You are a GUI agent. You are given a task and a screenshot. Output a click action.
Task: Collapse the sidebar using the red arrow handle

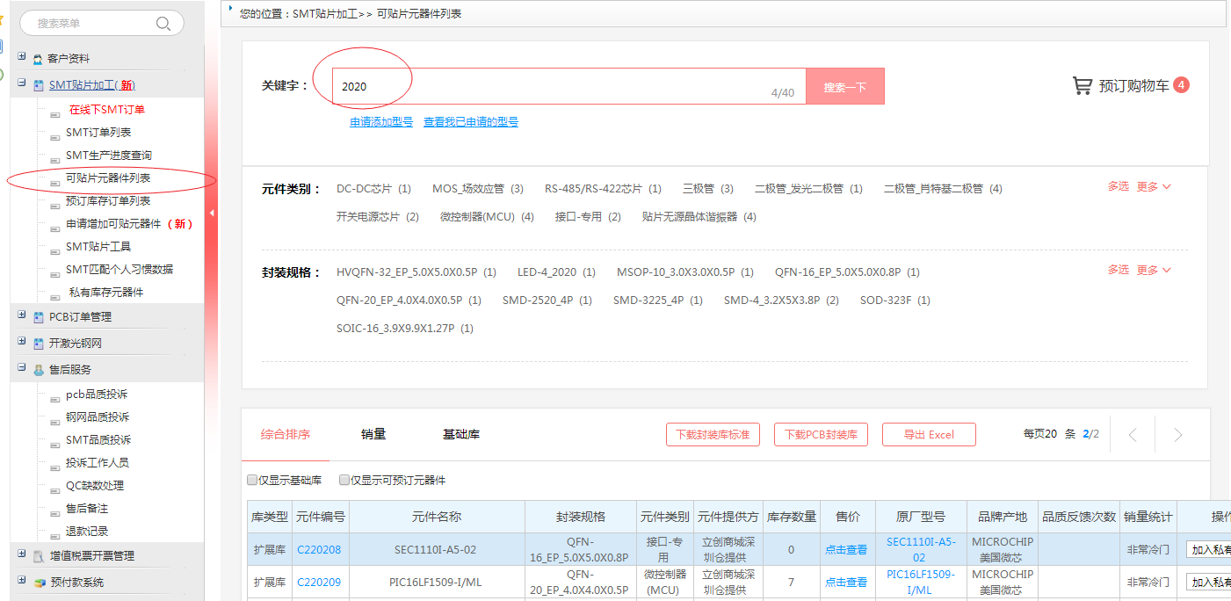211,213
